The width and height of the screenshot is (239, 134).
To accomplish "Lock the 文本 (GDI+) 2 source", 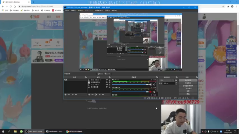I will pos(109,80).
